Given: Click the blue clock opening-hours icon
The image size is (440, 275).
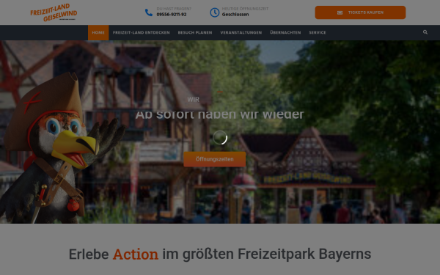Looking at the screenshot, I should pos(215,12).
